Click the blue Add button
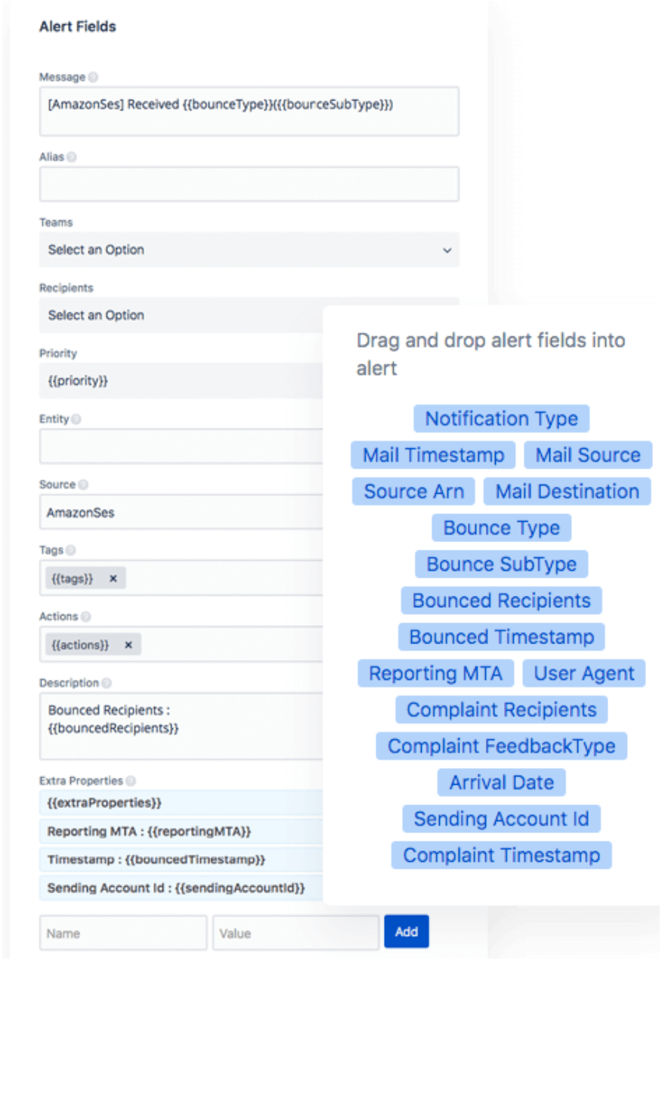Screen dimensions: 662x1119 pos(407,931)
